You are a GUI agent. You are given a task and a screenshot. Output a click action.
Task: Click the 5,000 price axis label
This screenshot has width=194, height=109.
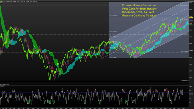click(191, 51)
